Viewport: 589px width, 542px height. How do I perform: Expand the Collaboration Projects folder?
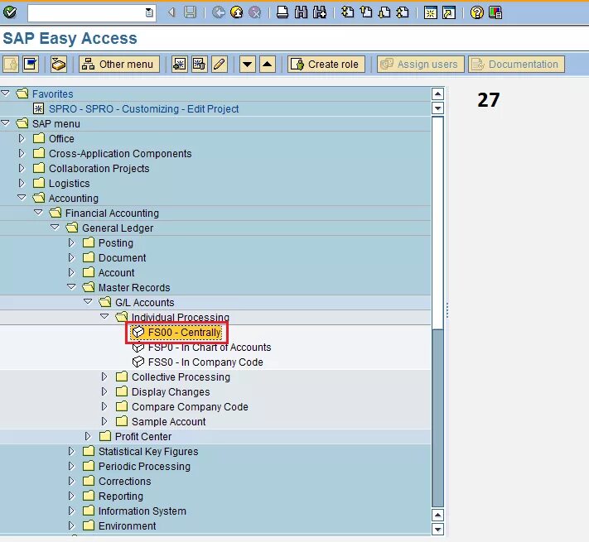click(22, 168)
